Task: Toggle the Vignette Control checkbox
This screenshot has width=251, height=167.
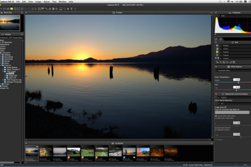Action: 216,130
